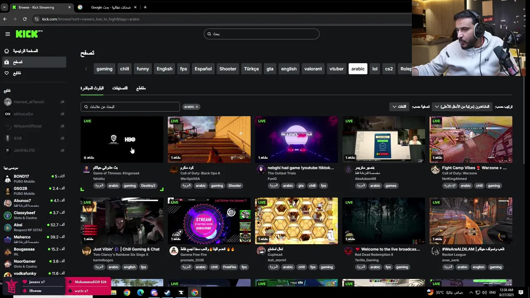Click 7ari9a_Gaming streamer avatar
530x298 pixels.
(348, 251)
